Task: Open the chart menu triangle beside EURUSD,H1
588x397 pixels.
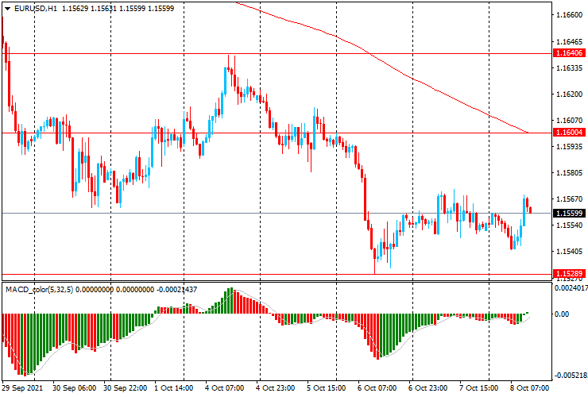Action: click(7, 8)
